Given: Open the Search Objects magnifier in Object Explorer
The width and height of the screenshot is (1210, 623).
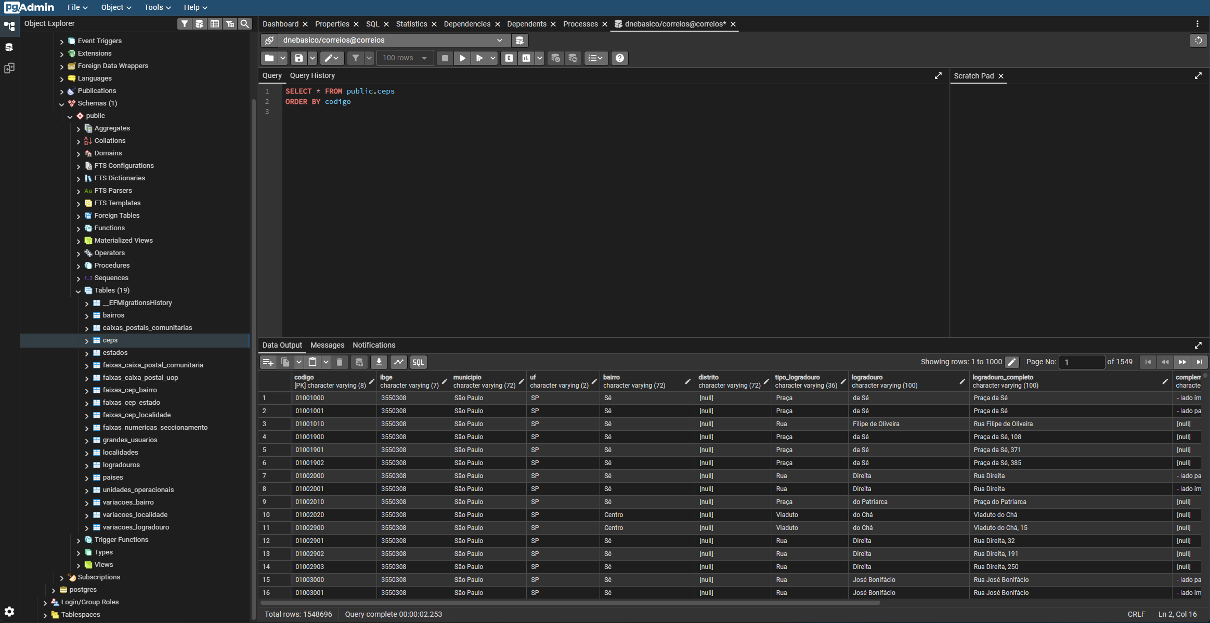Looking at the screenshot, I should coord(244,24).
